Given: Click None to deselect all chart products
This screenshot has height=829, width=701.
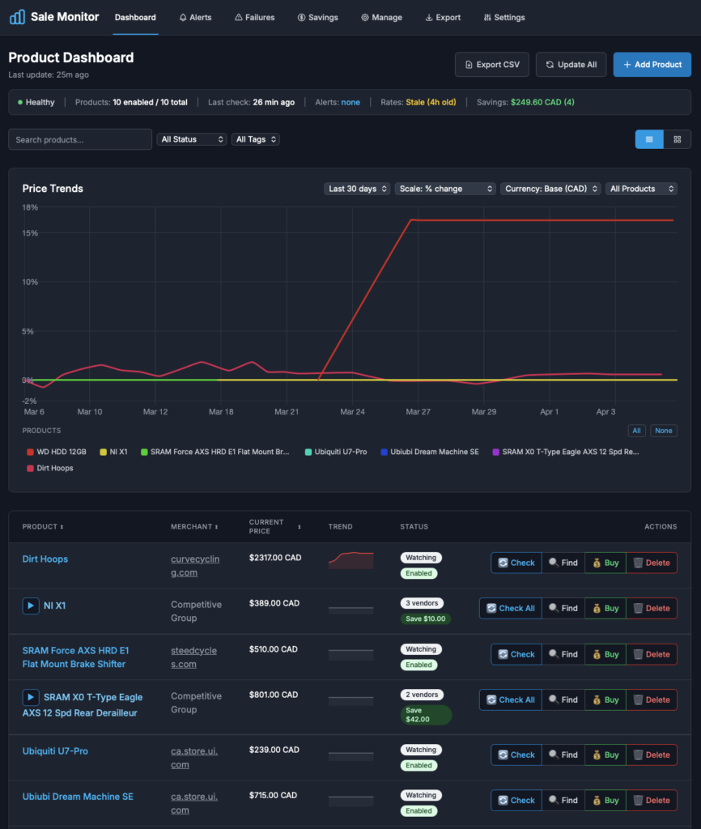Looking at the screenshot, I should click(663, 430).
